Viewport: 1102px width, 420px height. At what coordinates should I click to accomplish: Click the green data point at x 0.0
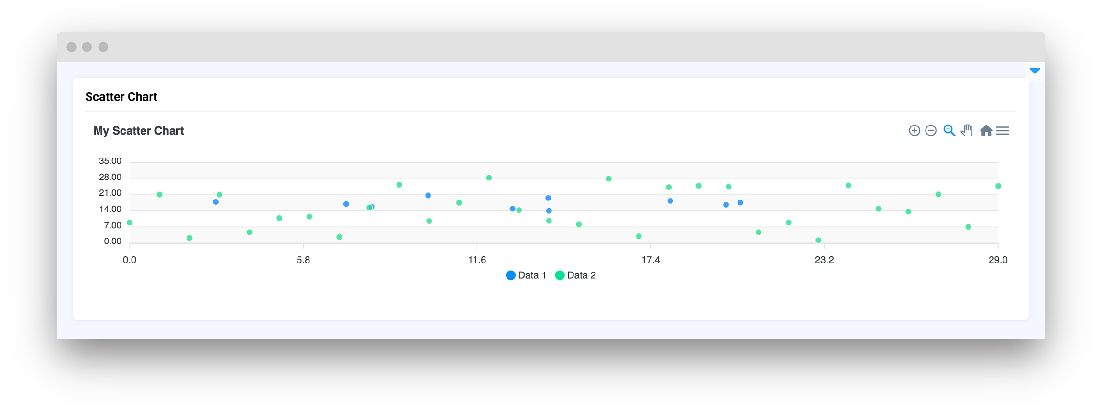tap(130, 223)
